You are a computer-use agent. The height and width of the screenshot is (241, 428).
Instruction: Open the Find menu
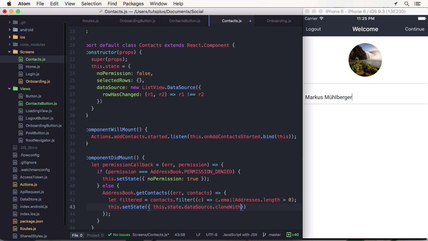[112, 4]
